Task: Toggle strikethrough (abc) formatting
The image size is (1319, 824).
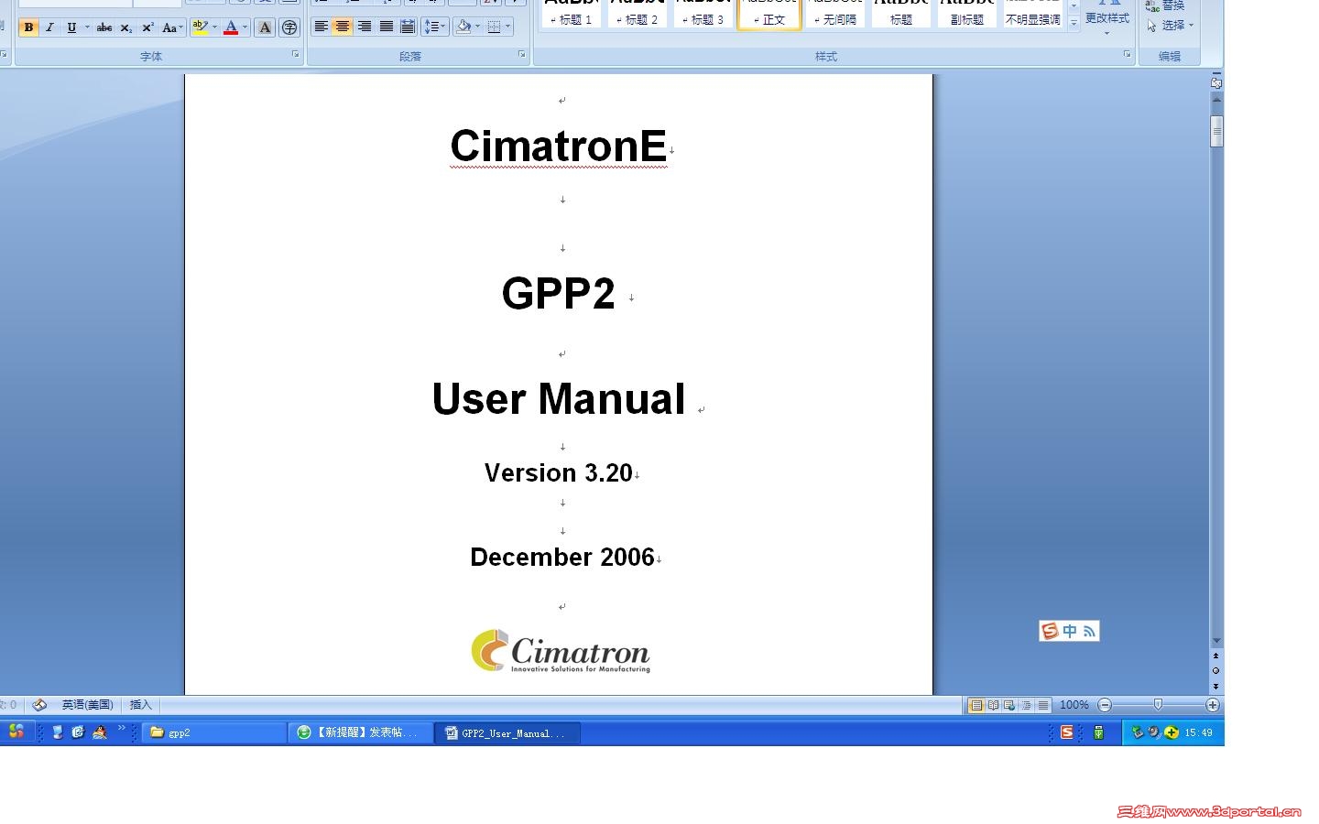Action: click(x=104, y=27)
